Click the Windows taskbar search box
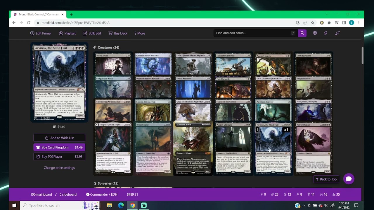Image resolution: width=374 pixels, height=210 pixels. pyautogui.click(x=59, y=205)
